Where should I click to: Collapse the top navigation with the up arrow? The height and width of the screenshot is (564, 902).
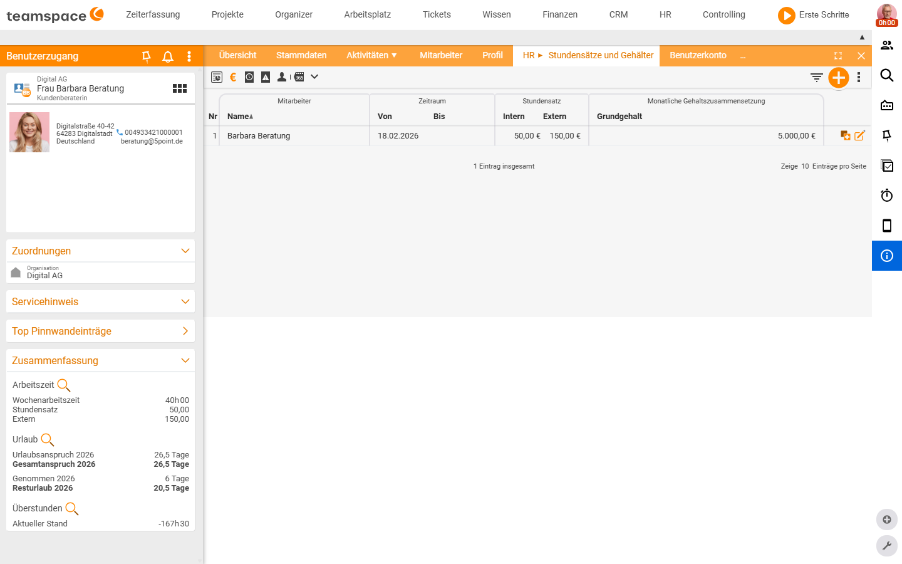coord(862,38)
